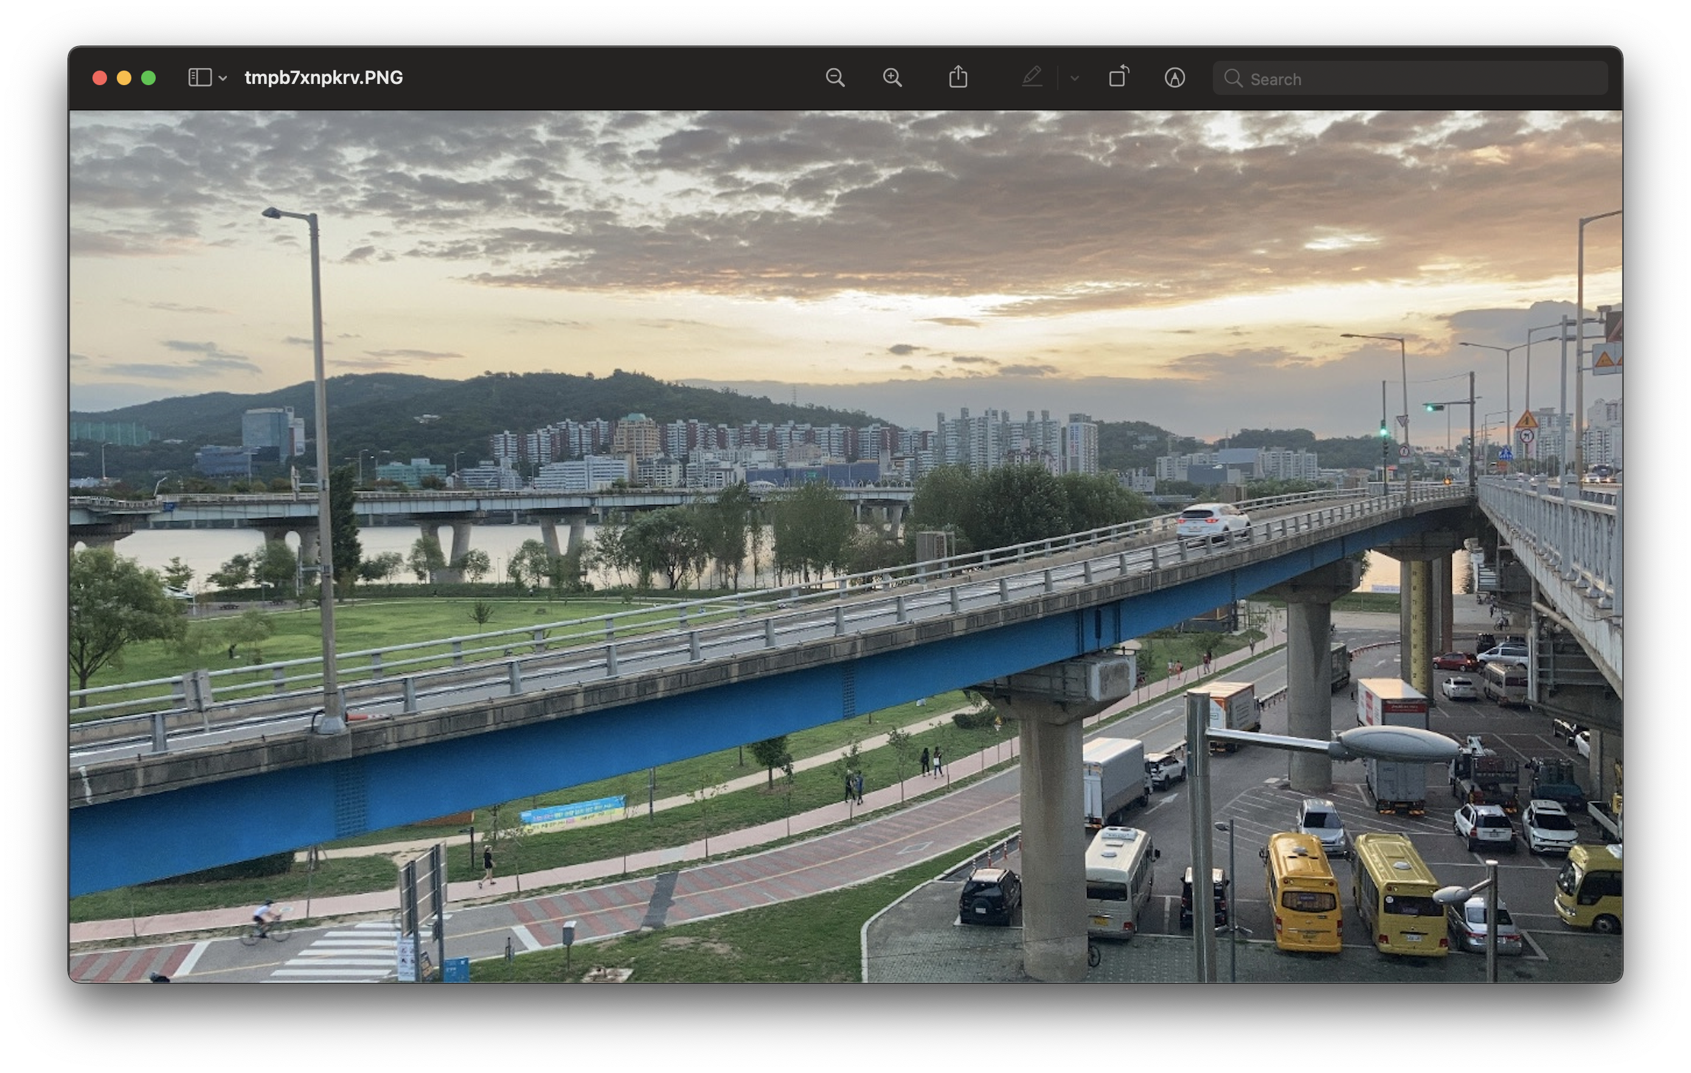Close the Preview window

[100, 78]
